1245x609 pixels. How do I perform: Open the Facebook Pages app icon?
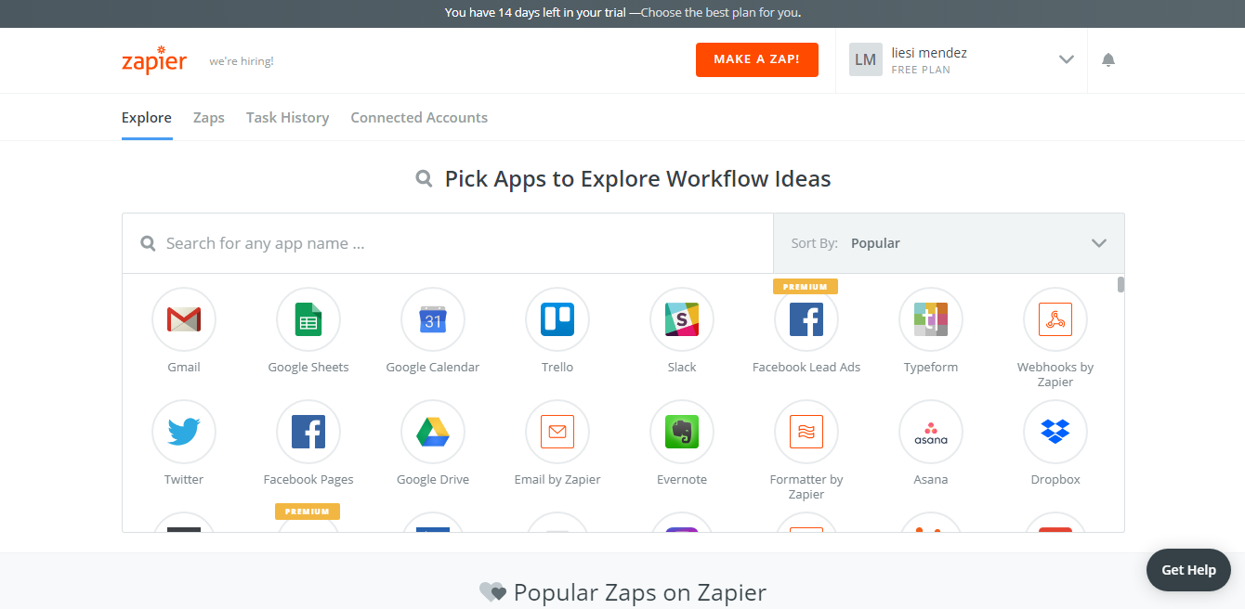pos(308,432)
